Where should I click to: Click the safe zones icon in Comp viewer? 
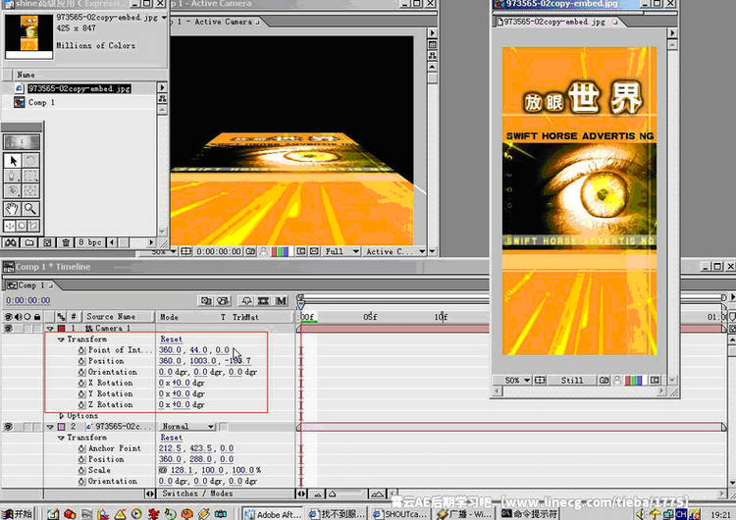click(186, 251)
